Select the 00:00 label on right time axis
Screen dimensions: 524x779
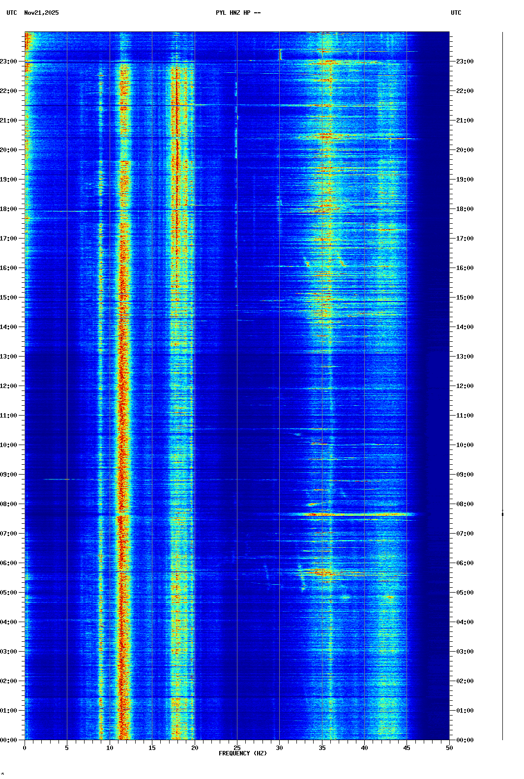465,740
